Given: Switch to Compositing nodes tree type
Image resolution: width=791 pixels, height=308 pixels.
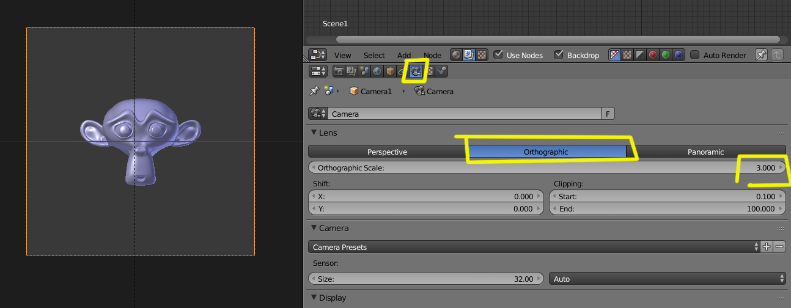Looking at the screenshot, I should 469,55.
